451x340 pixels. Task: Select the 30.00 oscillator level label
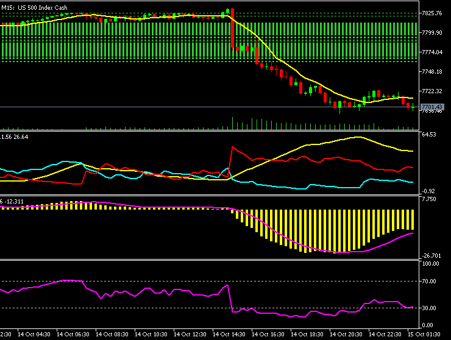tap(429, 308)
